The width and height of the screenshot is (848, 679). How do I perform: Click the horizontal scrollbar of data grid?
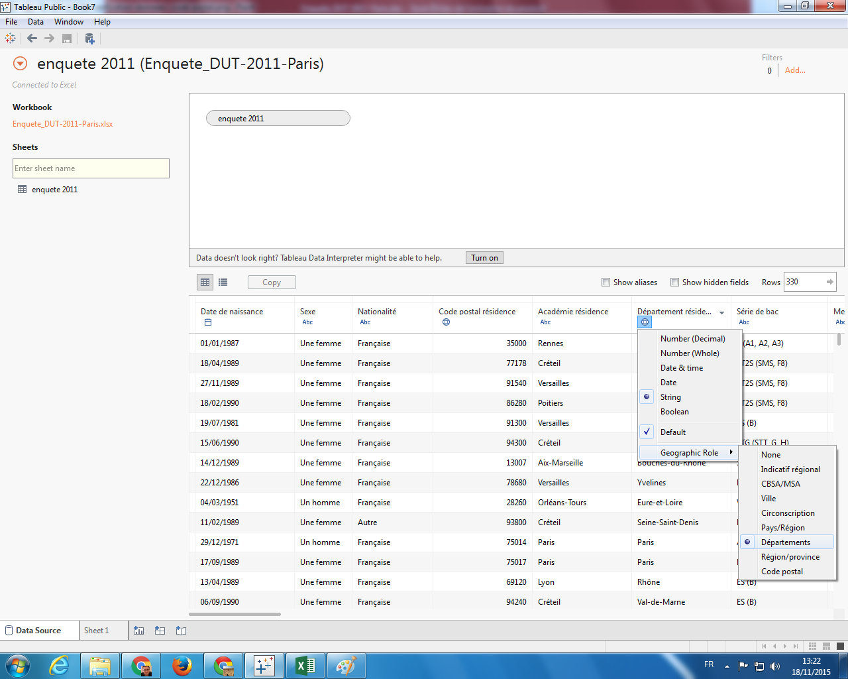(x=235, y=614)
